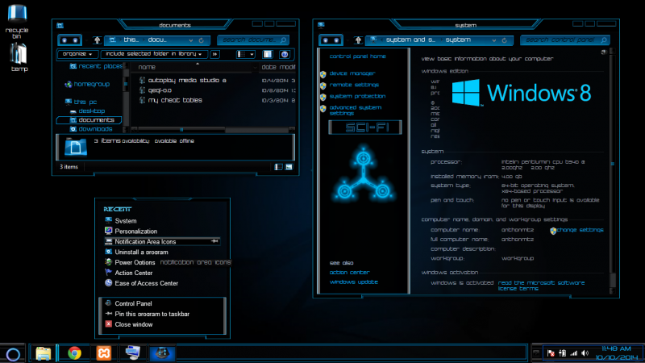Select this pc in navigation pane
645x363 pixels.
(81, 102)
